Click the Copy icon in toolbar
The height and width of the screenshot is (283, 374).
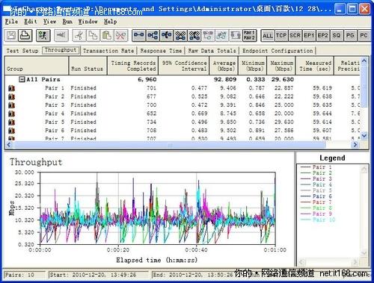(93, 36)
